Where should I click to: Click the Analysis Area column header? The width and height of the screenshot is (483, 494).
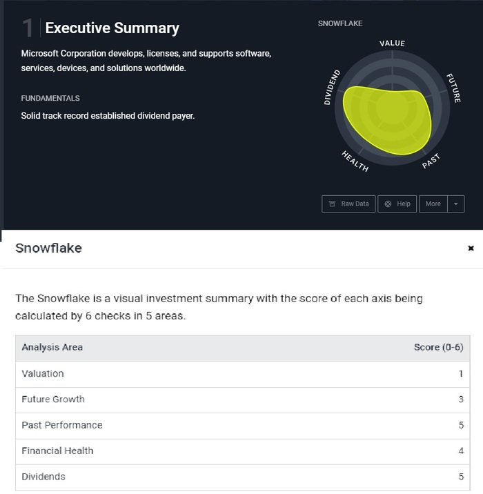pos(52,348)
